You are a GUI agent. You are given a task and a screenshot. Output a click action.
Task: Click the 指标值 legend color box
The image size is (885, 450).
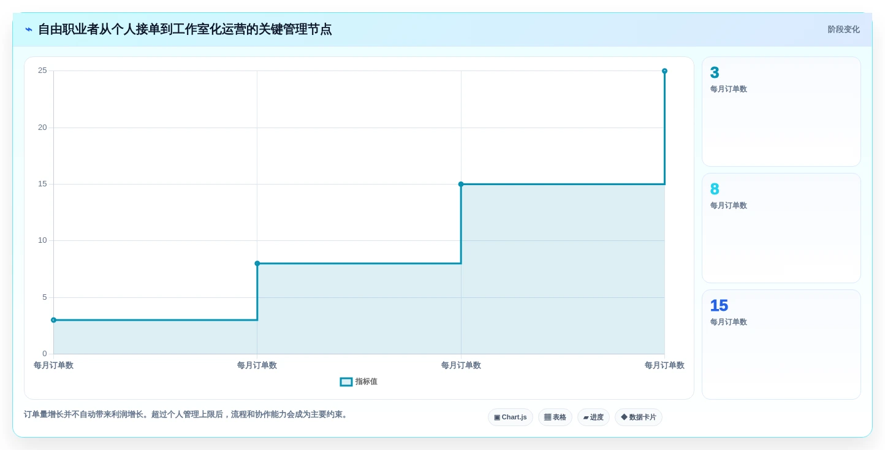[x=346, y=382]
